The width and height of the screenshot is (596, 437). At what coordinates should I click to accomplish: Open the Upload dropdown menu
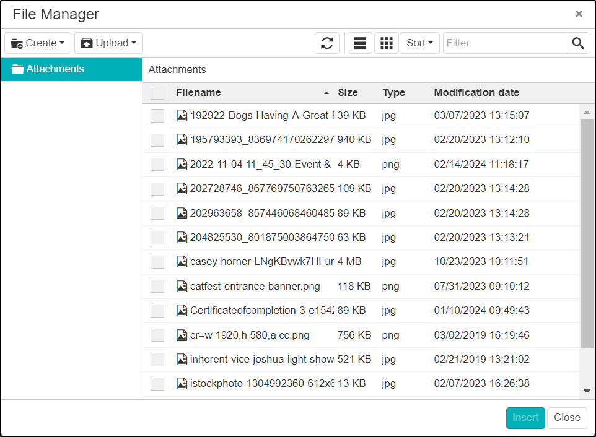coord(108,43)
